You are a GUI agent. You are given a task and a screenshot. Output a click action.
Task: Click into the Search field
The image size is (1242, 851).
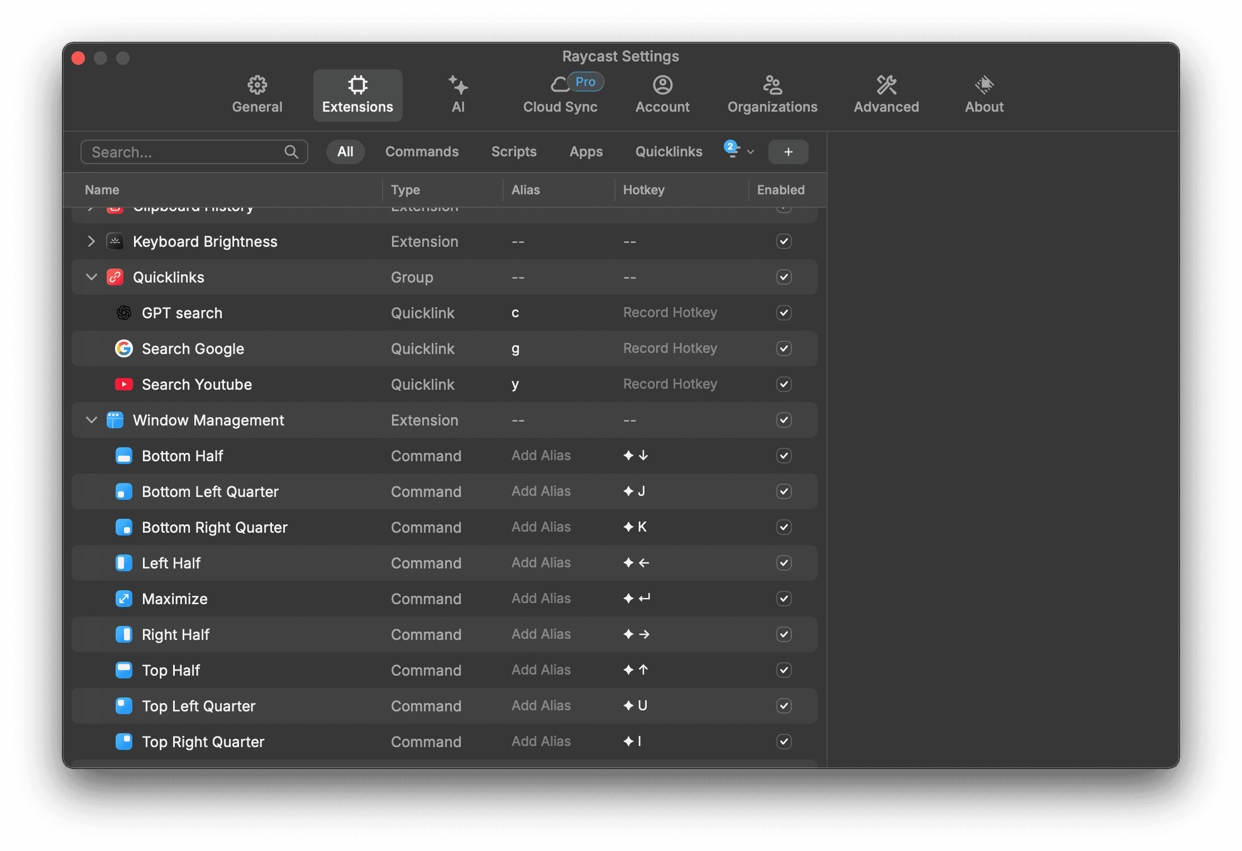pyautogui.click(x=194, y=152)
